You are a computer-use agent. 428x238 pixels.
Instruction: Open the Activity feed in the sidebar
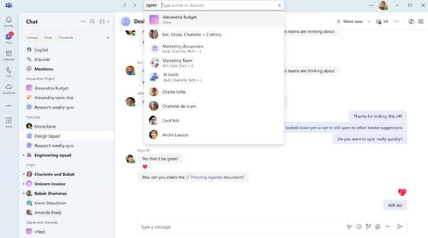point(9,22)
